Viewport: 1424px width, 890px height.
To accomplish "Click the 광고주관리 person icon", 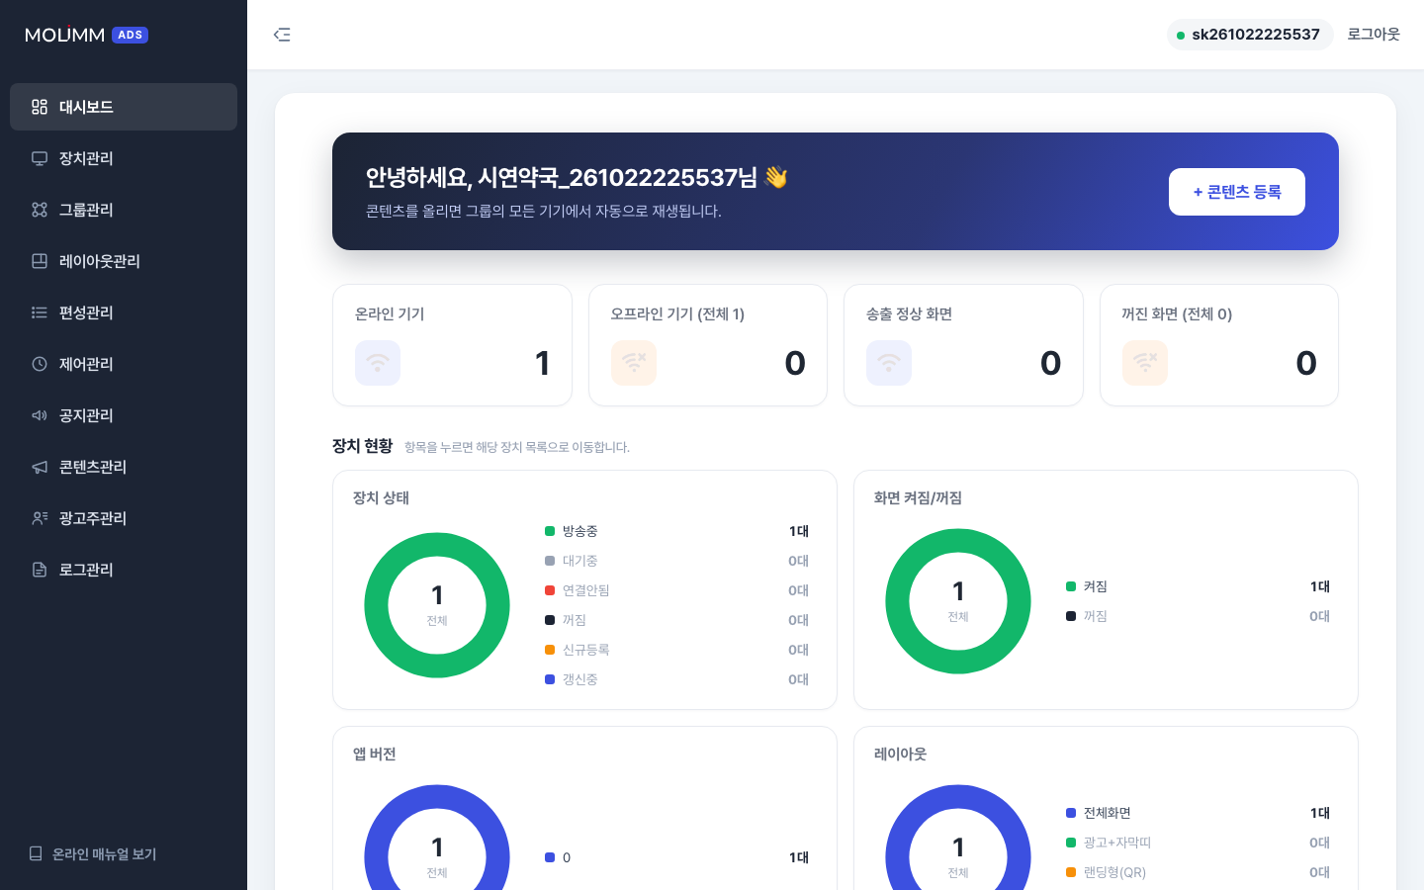I will click(40, 518).
